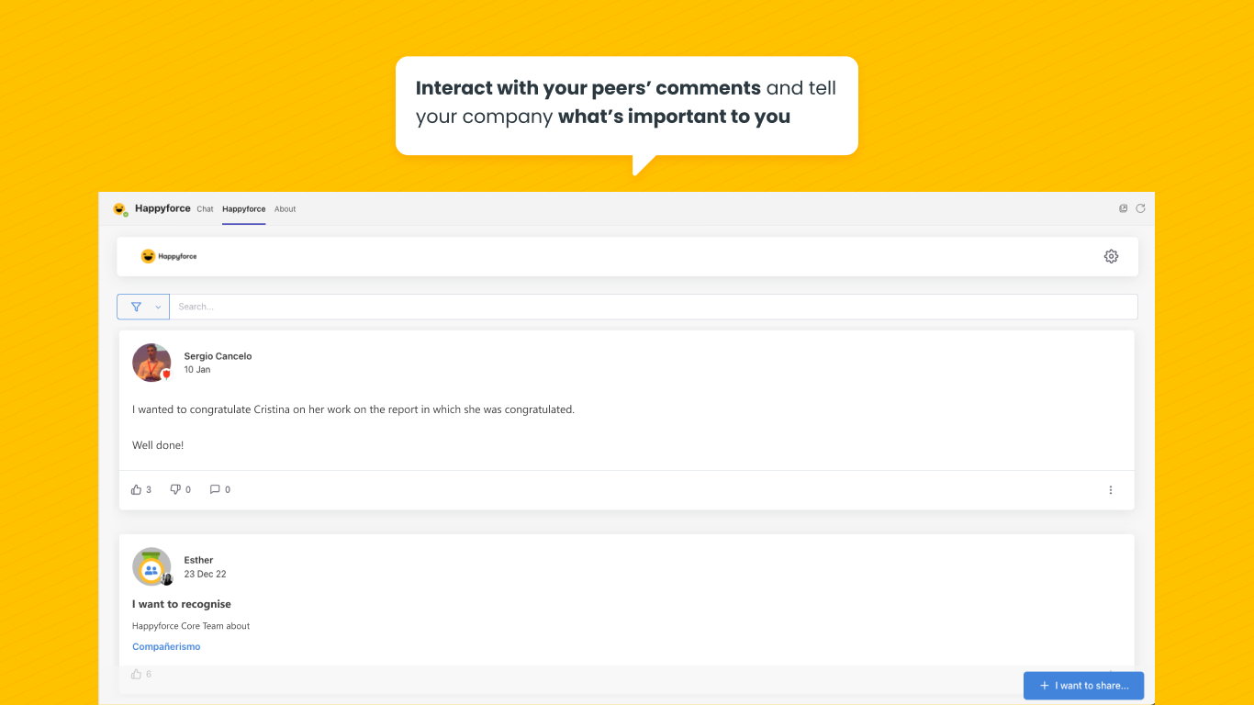
Task: Open the About tab
Action: (285, 209)
